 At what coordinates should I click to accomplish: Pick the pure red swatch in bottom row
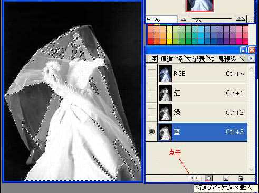(150, 42)
